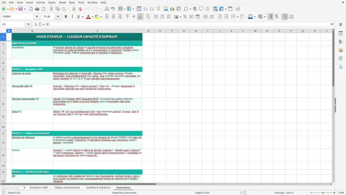Viewport: 346px width, 195px height.
Task: Open the Select Function sigma dropdown
Action: pyautogui.click(x=44, y=24)
